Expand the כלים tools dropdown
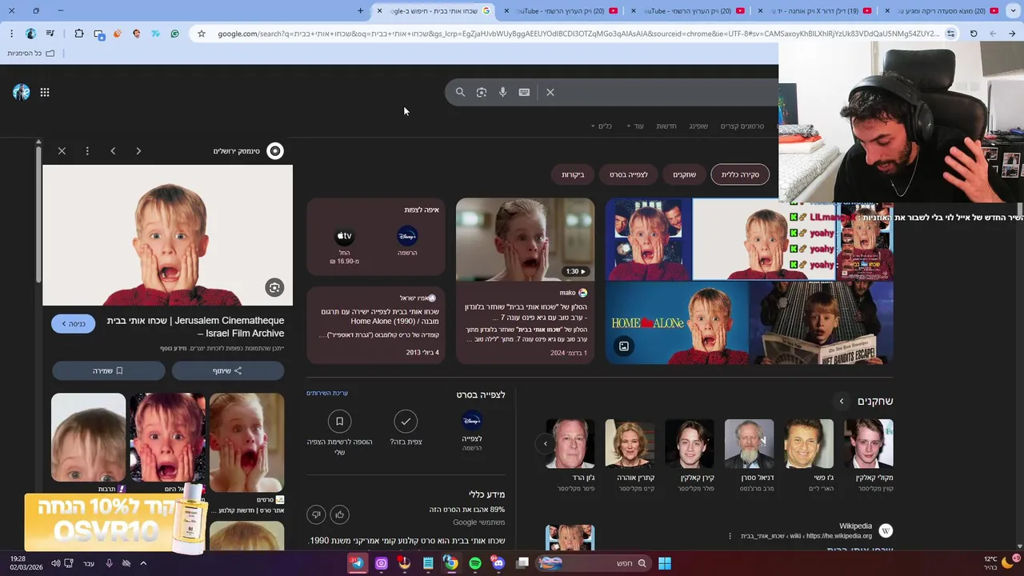This screenshot has height=576, width=1024. tap(602, 126)
